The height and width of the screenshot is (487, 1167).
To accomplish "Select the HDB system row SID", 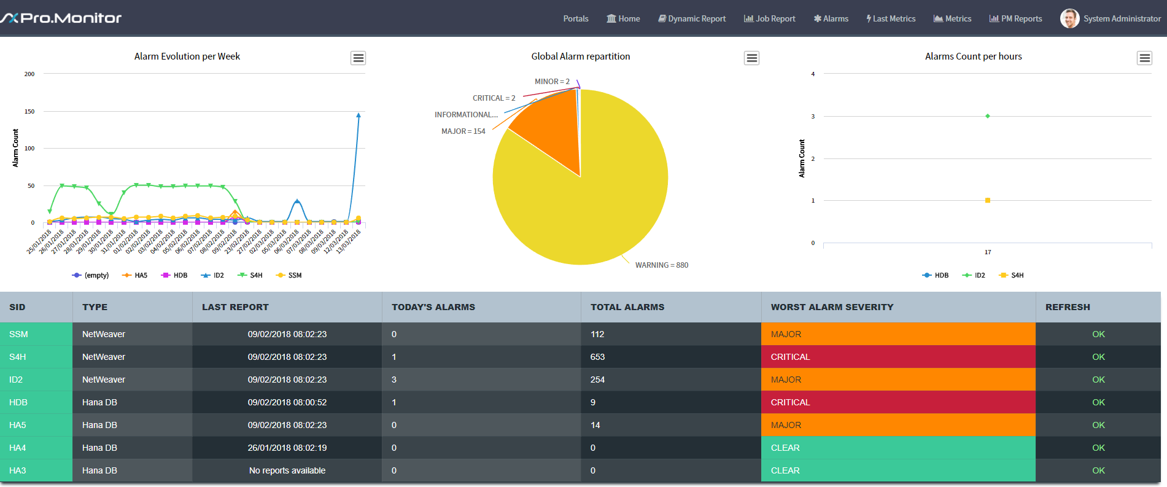I will (x=18, y=402).
